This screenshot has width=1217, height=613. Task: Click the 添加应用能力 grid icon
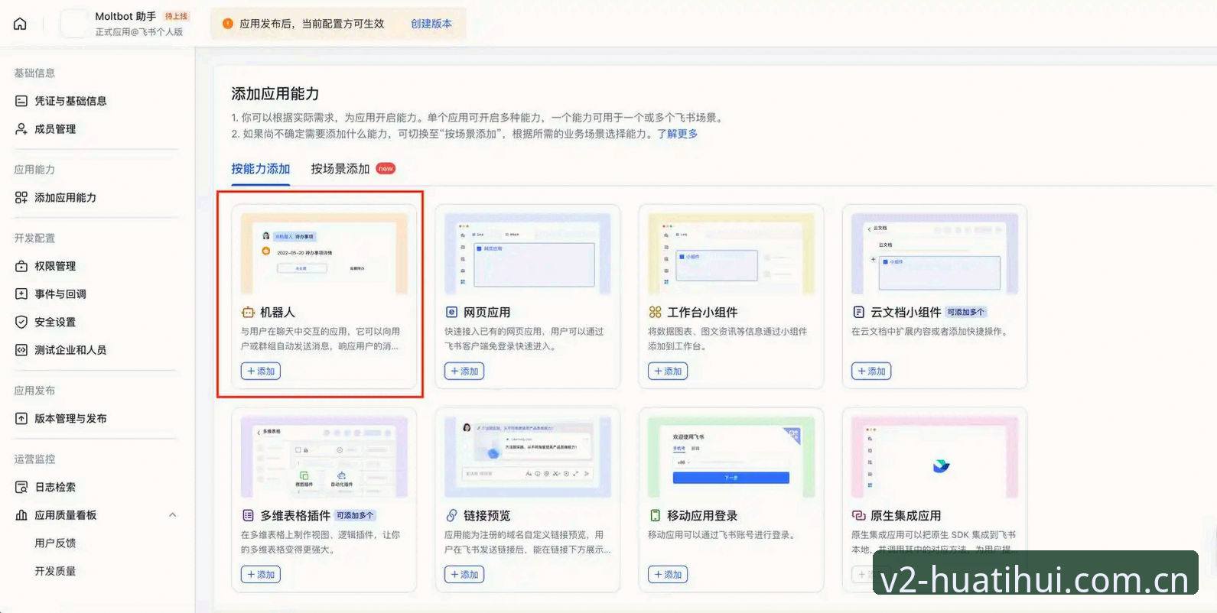(21, 197)
